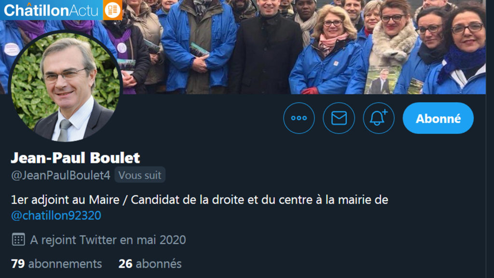Select the Jean-Paul Boulet display name
This screenshot has height=278, width=494.
tap(75, 158)
